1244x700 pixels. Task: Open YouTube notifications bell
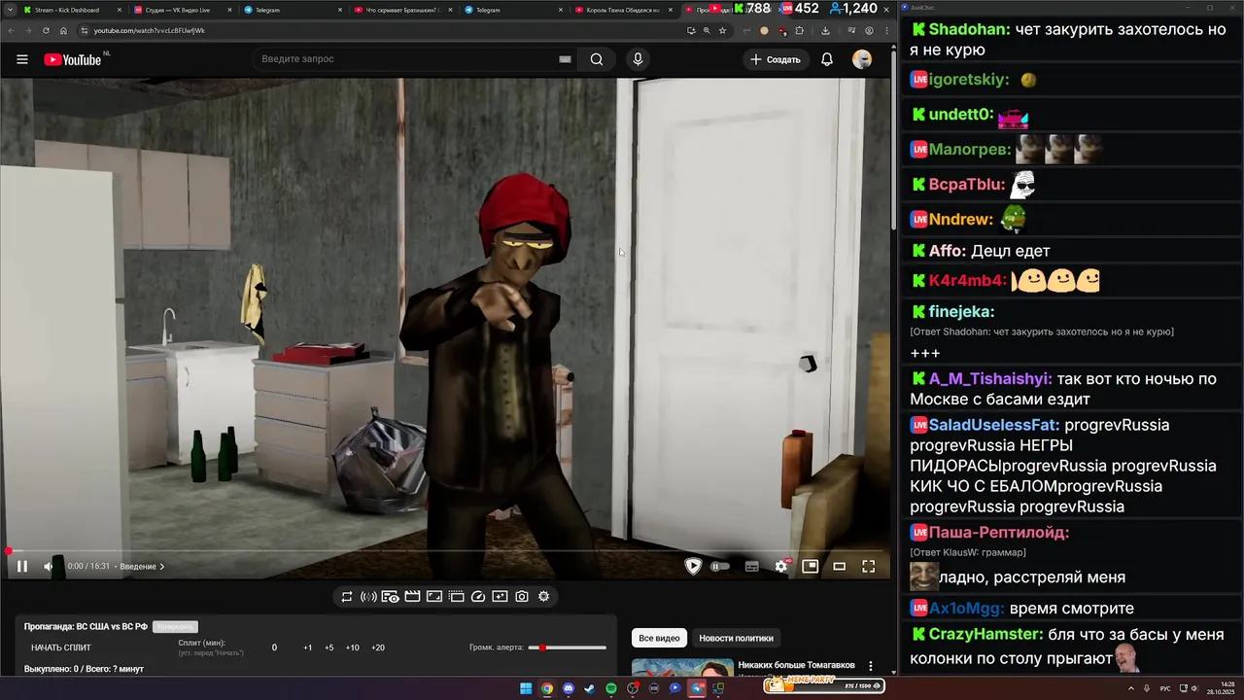827,59
